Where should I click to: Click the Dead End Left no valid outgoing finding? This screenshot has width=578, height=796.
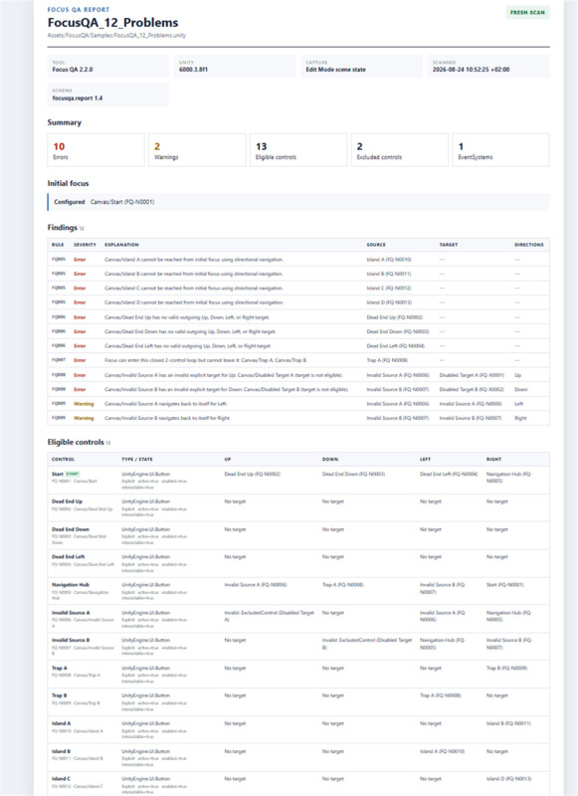click(298, 345)
